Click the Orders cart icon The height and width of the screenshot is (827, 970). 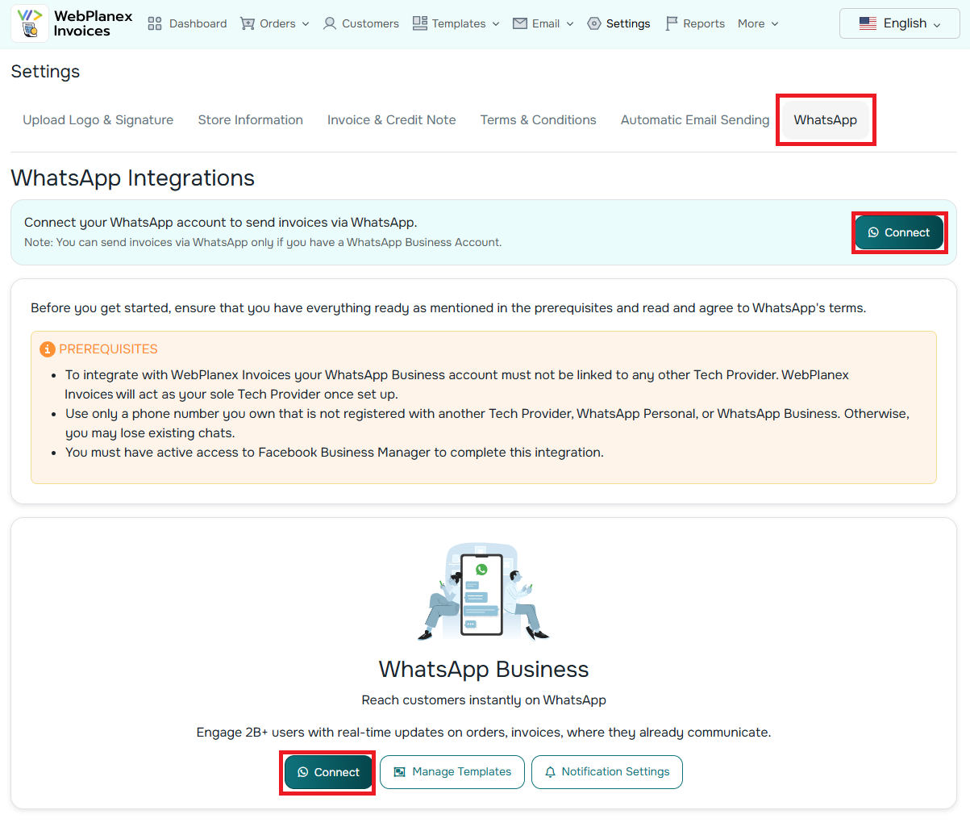[247, 23]
